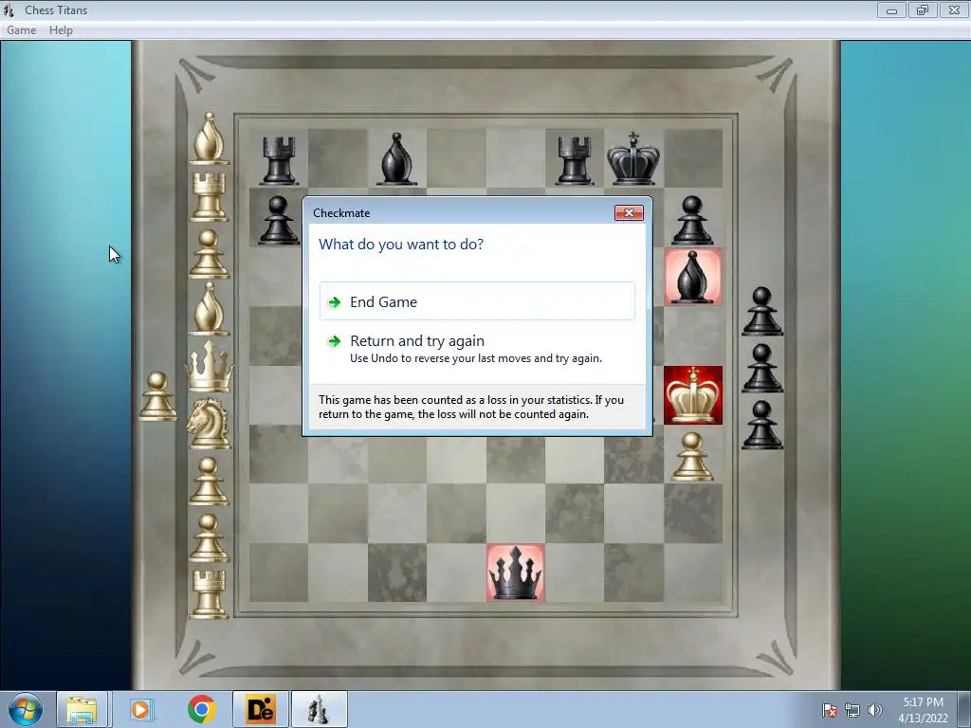Screen dimensions: 971x728
Task: Open the Windows Start menu
Action: tap(26, 709)
